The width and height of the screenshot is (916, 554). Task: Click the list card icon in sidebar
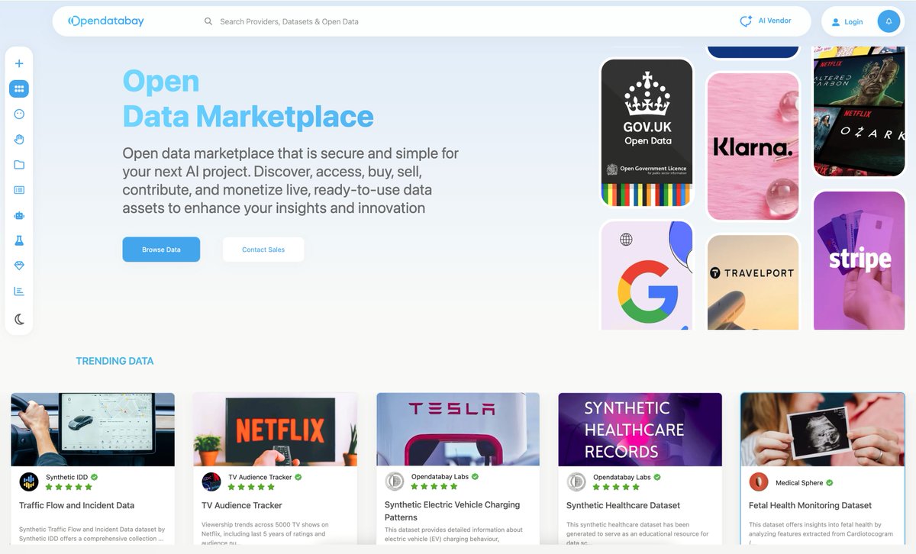tap(19, 190)
